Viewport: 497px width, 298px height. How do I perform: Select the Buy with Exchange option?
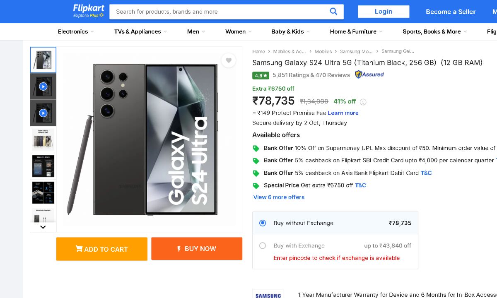click(263, 246)
